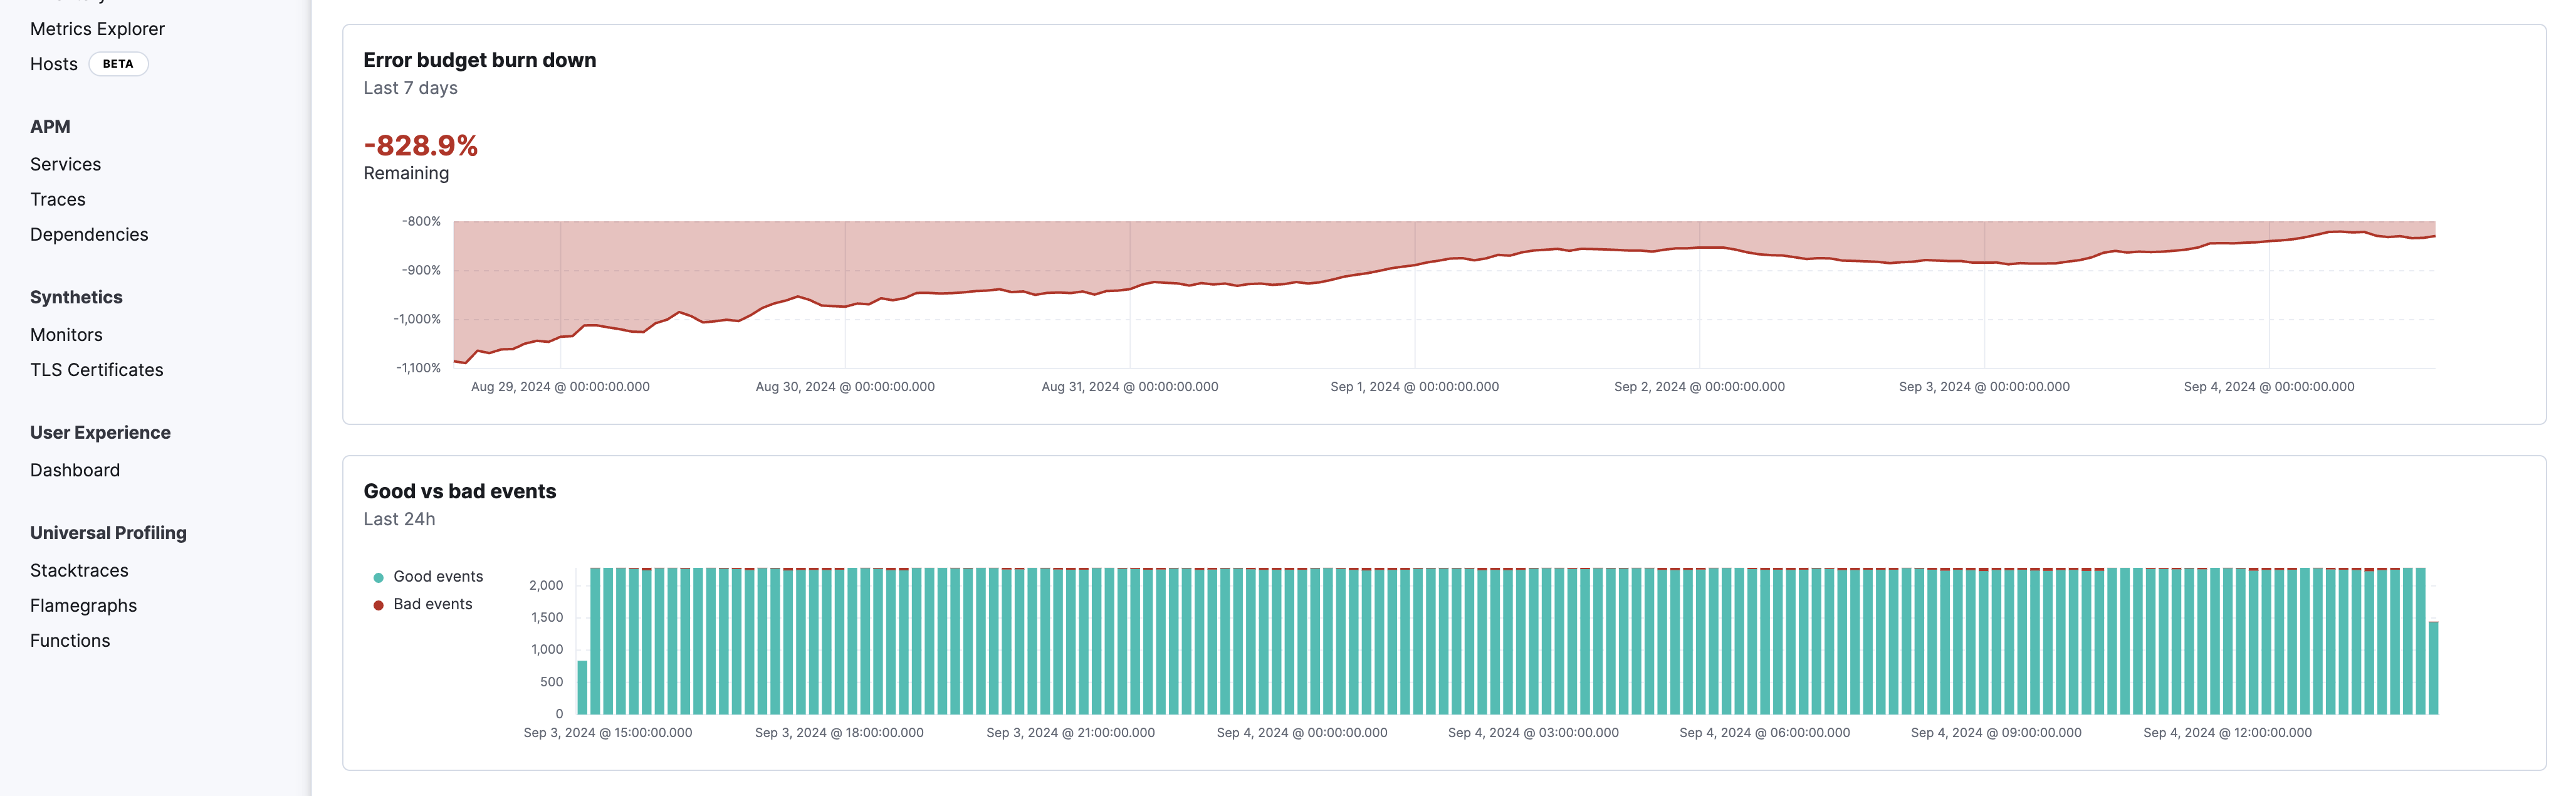The image size is (2576, 796).
Task: Open TLS Certificates page
Action: tap(97, 369)
